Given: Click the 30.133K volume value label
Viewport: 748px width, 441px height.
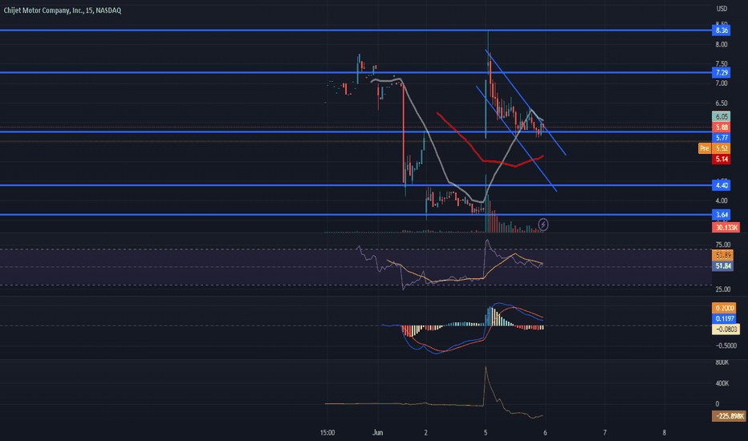Looking at the screenshot, I should (x=726, y=228).
